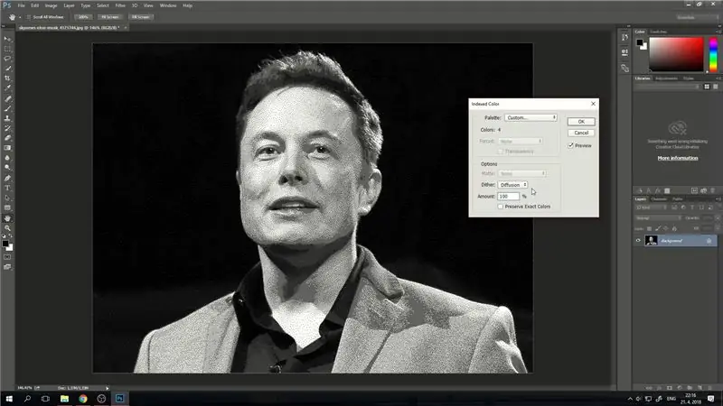Screen dimensions: 723x406
Task: Select the Eyedropper tool
Action: pos(7,88)
